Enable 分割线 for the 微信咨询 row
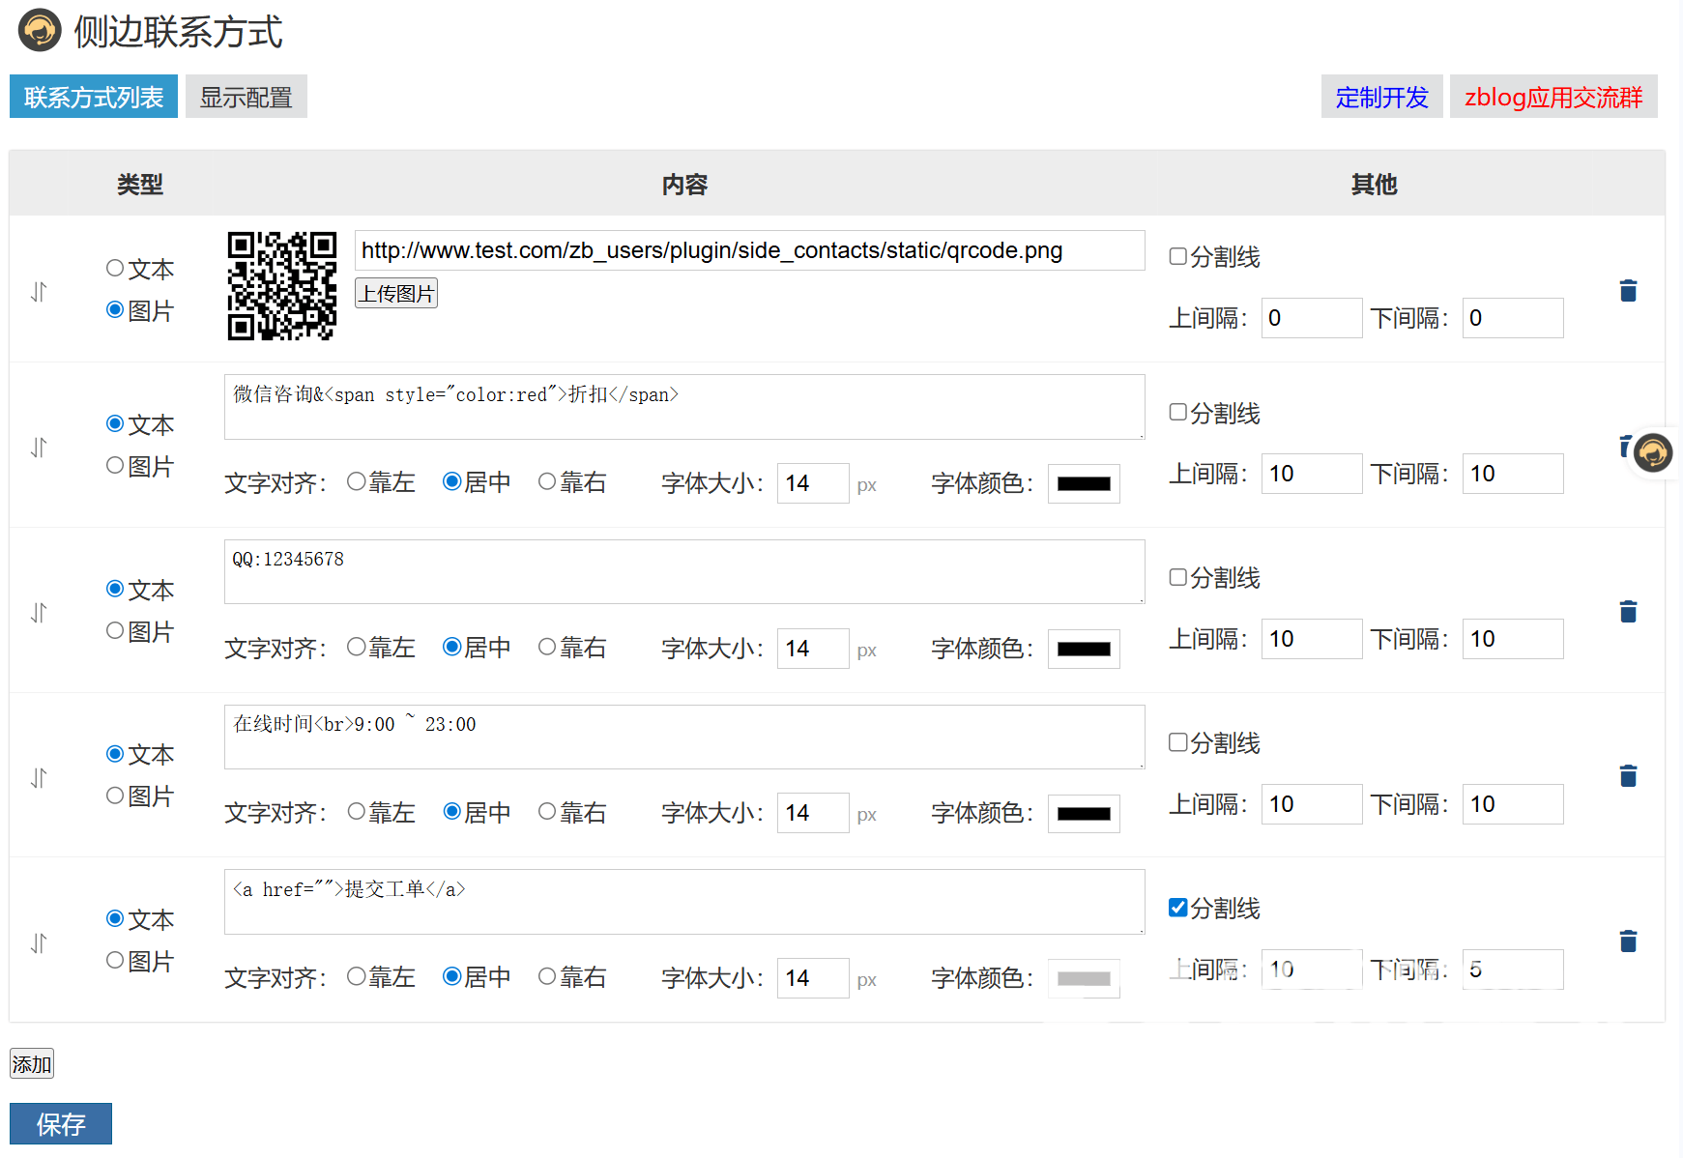 coord(1177,412)
